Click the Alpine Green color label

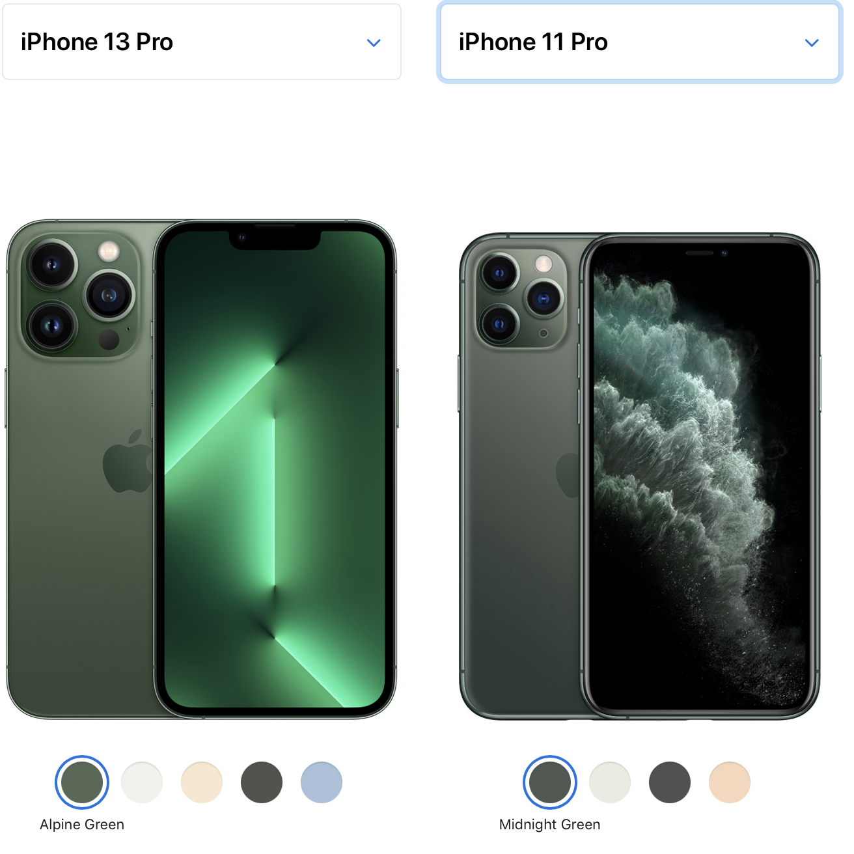82,825
